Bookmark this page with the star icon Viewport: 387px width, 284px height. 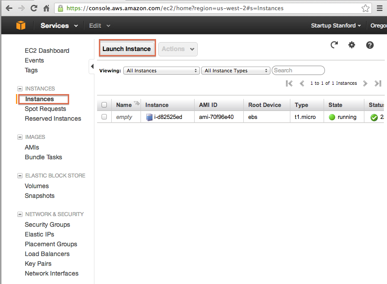[x=365, y=8]
